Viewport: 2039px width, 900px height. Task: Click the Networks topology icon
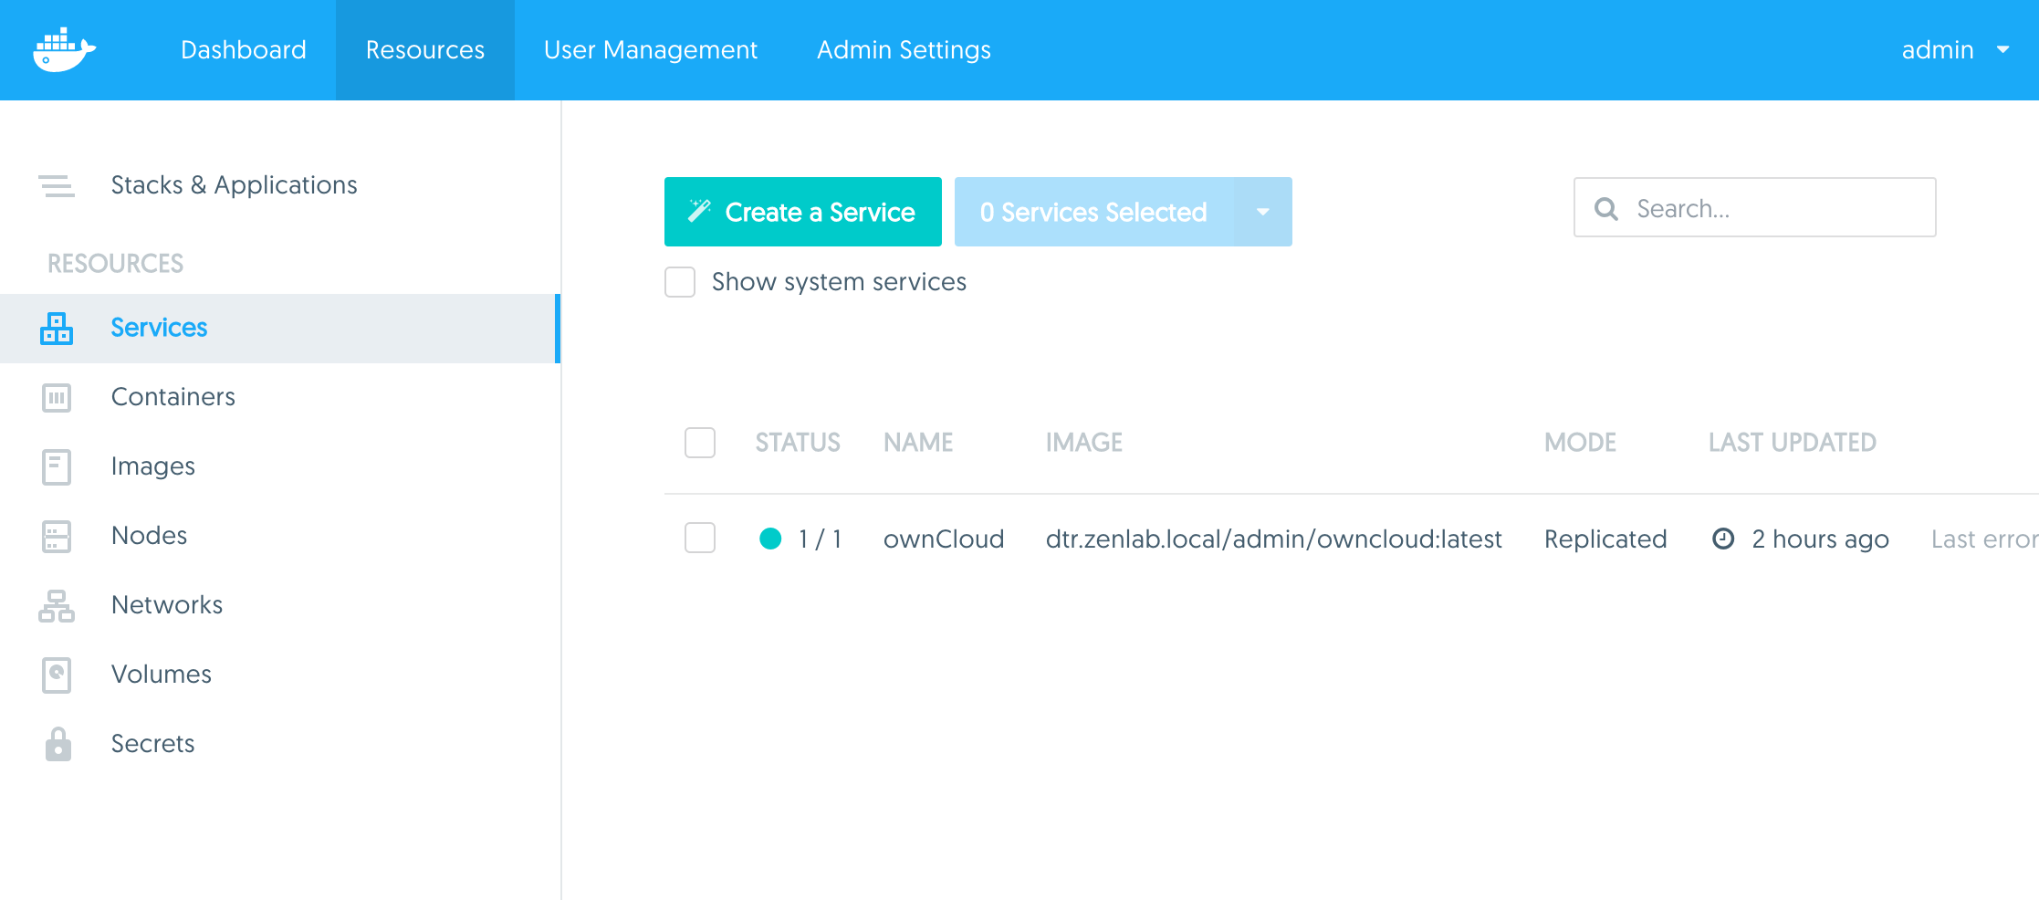click(x=57, y=606)
